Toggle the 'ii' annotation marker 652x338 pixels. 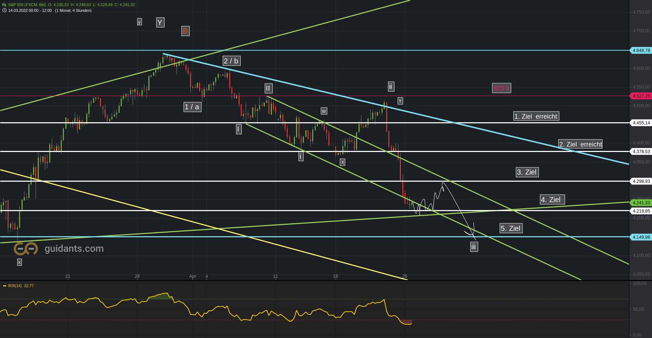pyautogui.click(x=391, y=86)
